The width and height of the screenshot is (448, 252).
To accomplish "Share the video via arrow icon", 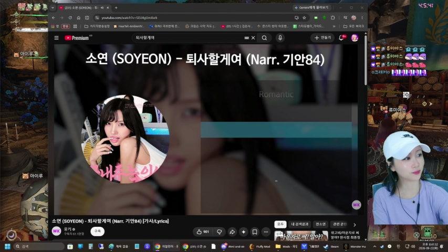I will click(232, 232).
